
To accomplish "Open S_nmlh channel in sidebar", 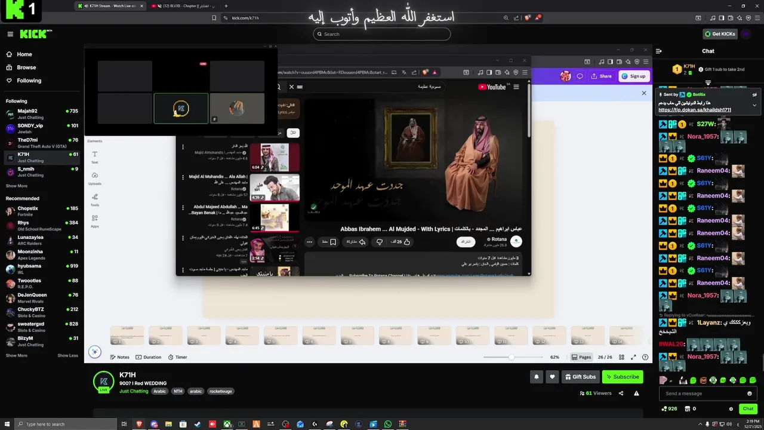I will (42, 171).
